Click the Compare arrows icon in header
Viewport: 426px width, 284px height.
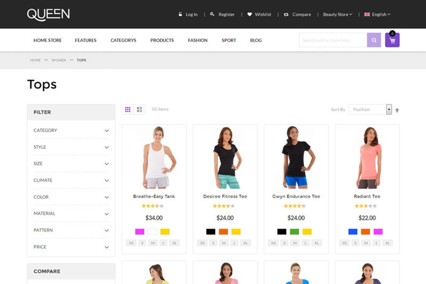[286, 15]
